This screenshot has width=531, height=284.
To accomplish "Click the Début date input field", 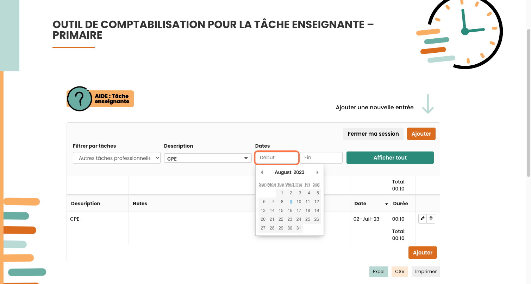I will point(277,158).
